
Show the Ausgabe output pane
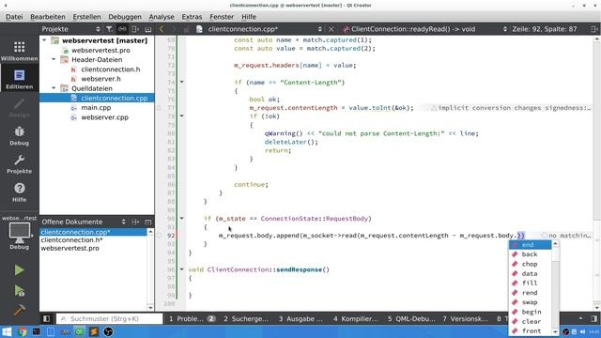pyautogui.click(x=300, y=319)
